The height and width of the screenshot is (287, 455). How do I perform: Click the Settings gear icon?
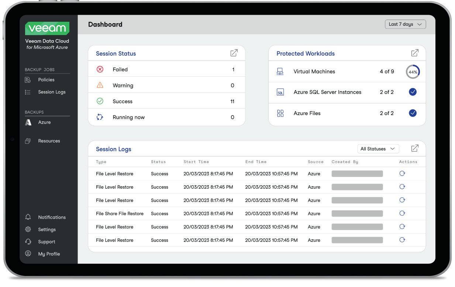pos(28,229)
